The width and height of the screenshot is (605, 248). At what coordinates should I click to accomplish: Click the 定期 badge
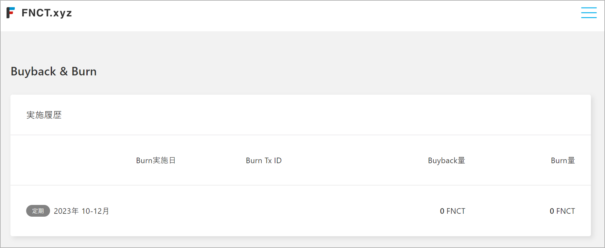[x=38, y=211]
